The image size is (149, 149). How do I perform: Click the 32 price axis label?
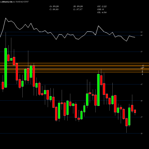[x=142, y=134]
